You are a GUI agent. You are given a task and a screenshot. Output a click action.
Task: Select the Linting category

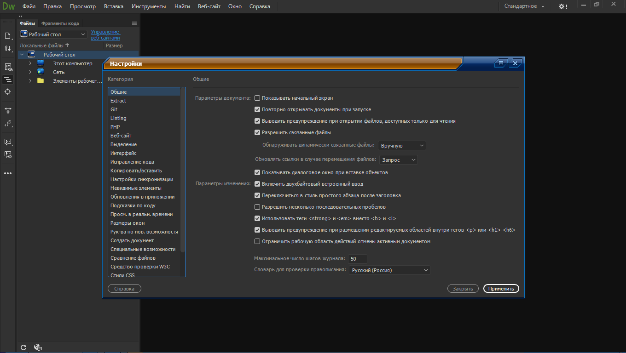pyautogui.click(x=144, y=118)
